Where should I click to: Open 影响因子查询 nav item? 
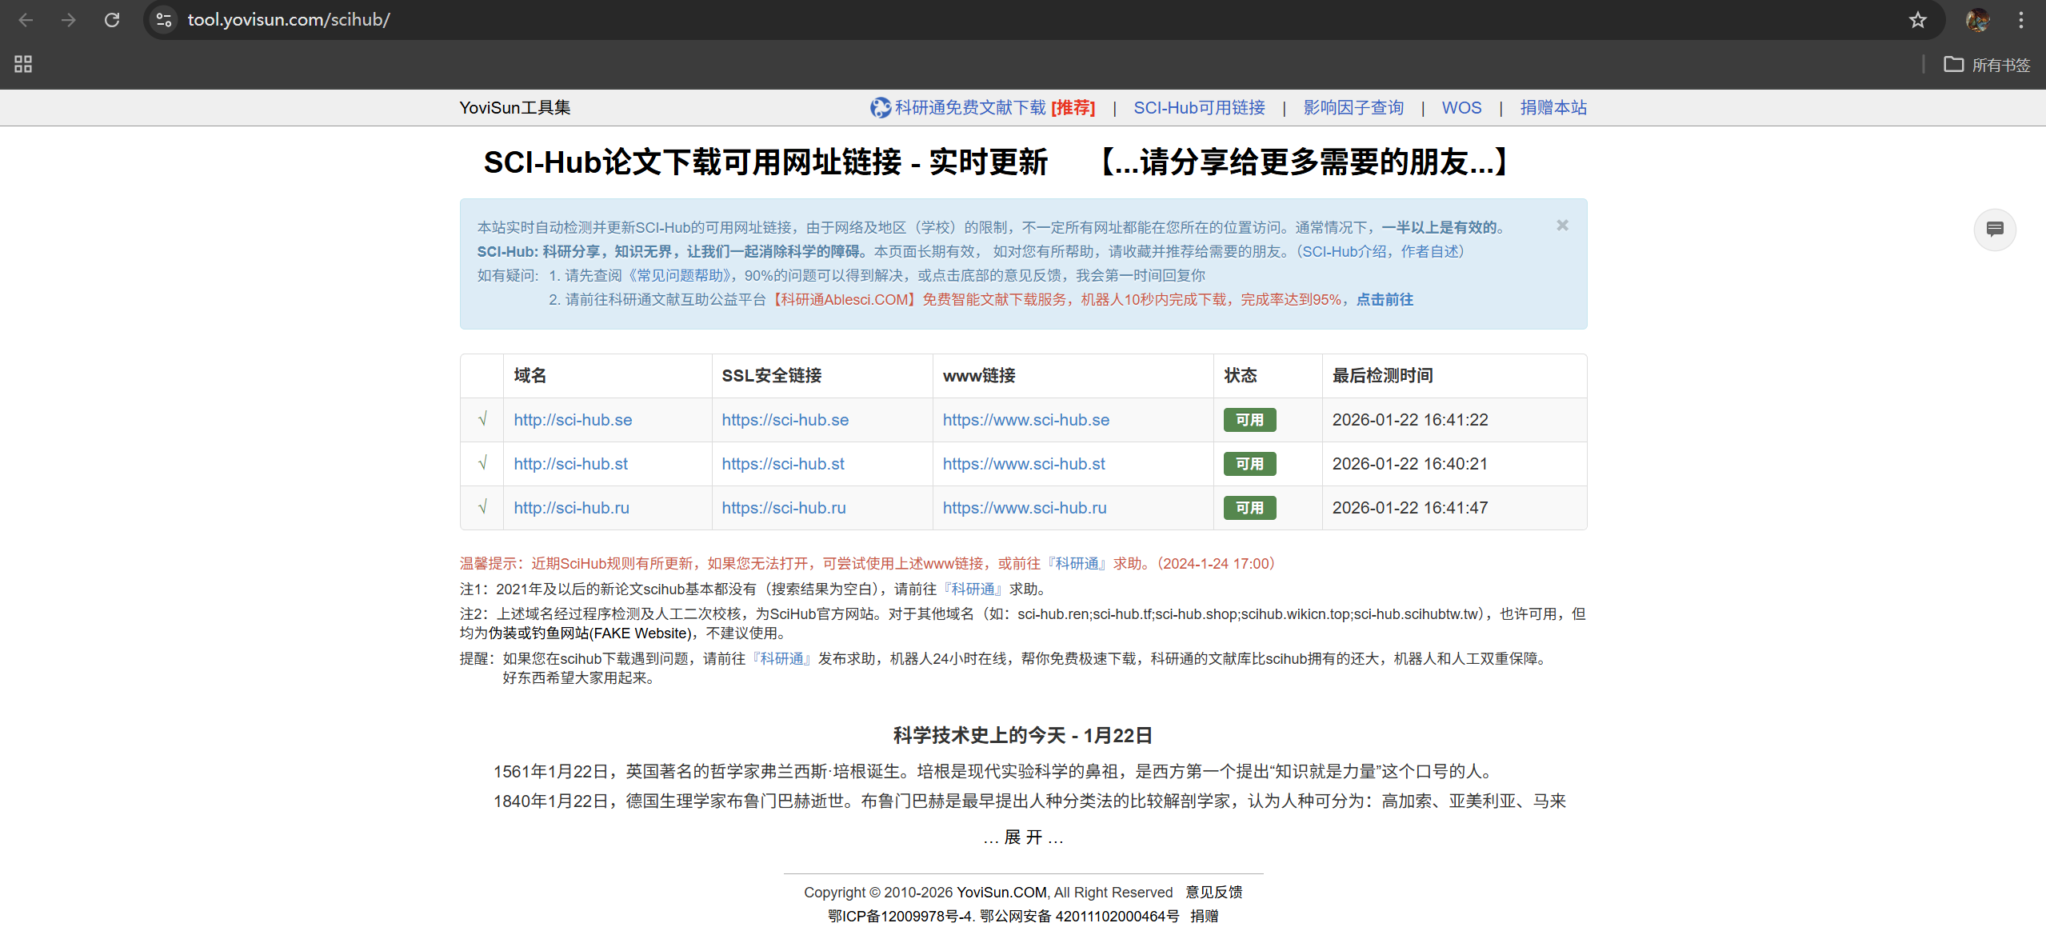pyautogui.click(x=1353, y=108)
